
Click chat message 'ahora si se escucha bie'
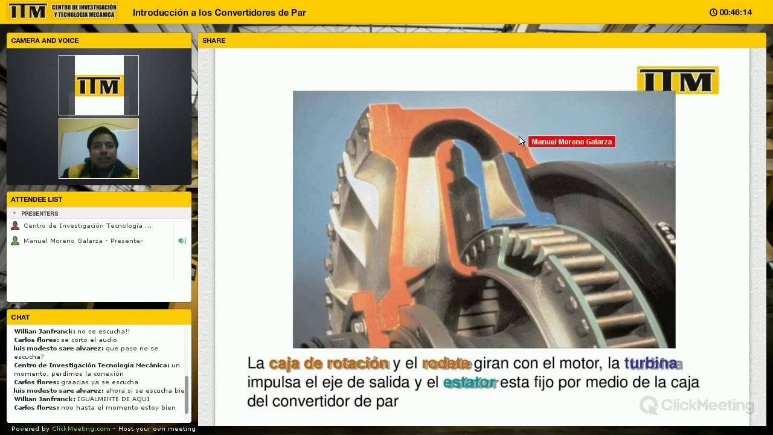tap(145, 391)
